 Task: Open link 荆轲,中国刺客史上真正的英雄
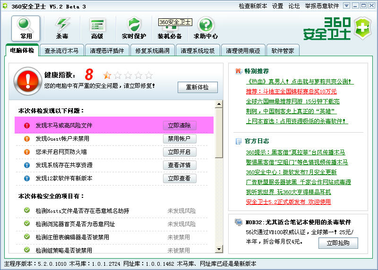pyautogui.click(x=291, y=111)
